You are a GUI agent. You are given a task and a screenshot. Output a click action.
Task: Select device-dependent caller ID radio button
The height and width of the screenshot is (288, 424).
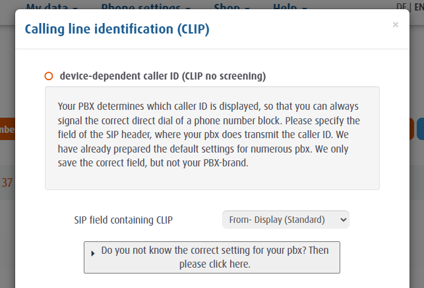(49, 76)
